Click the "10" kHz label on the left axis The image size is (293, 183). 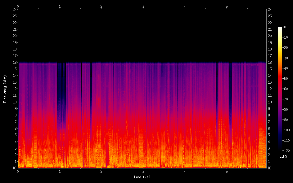pos(14,102)
